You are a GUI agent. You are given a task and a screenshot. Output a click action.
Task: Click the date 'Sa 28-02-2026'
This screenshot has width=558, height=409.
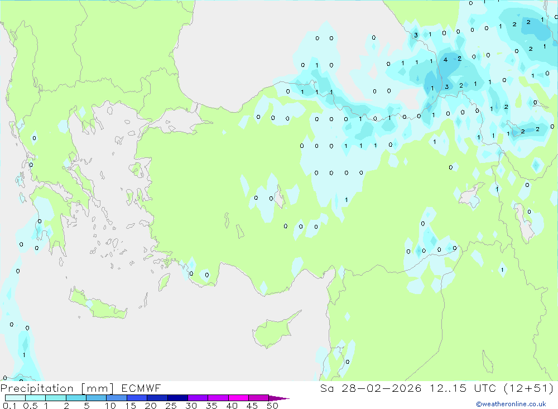point(371,388)
